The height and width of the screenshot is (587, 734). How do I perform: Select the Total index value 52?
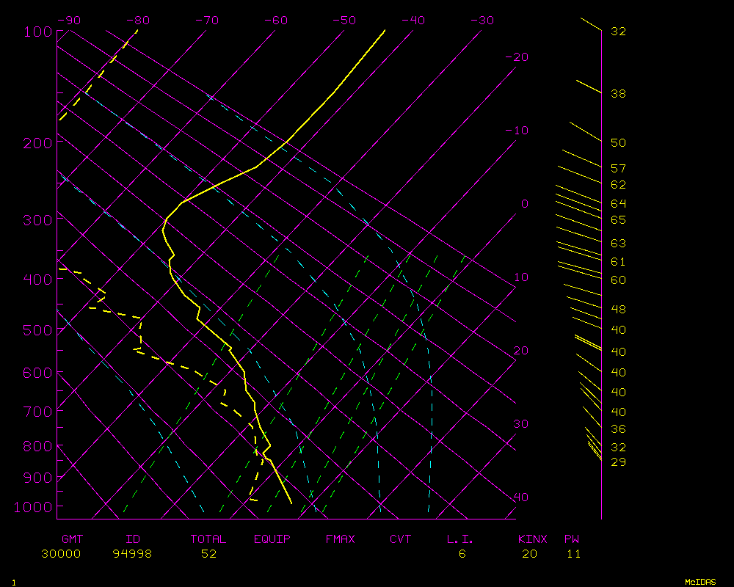(x=208, y=554)
